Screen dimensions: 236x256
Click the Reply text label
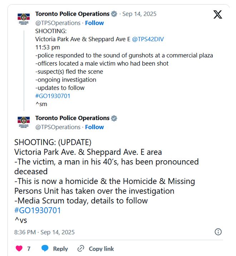coord(60,248)
